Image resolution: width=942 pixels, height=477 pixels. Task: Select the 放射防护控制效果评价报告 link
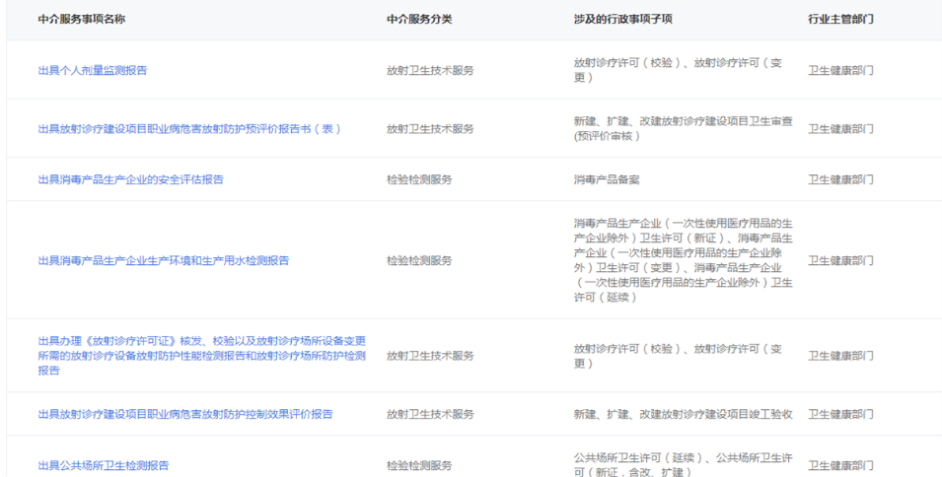[184, 414]
